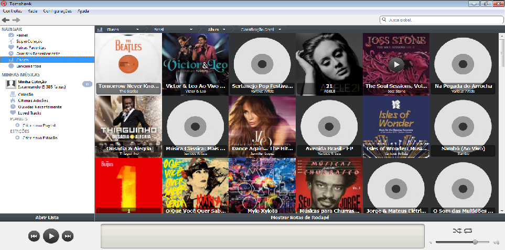Viewport: 505px width, 250px height.
Task: Click the charts icon in breadcrumb bar
Action: (100, 29)
